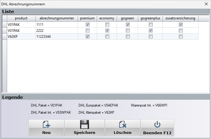Sort by the product column header
The width and height of the screenshot is (211, 139).
coord(21,18)
